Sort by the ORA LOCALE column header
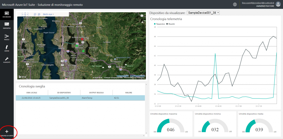The width and height of the screenshot is (283, 139). [x=32, y=93]
